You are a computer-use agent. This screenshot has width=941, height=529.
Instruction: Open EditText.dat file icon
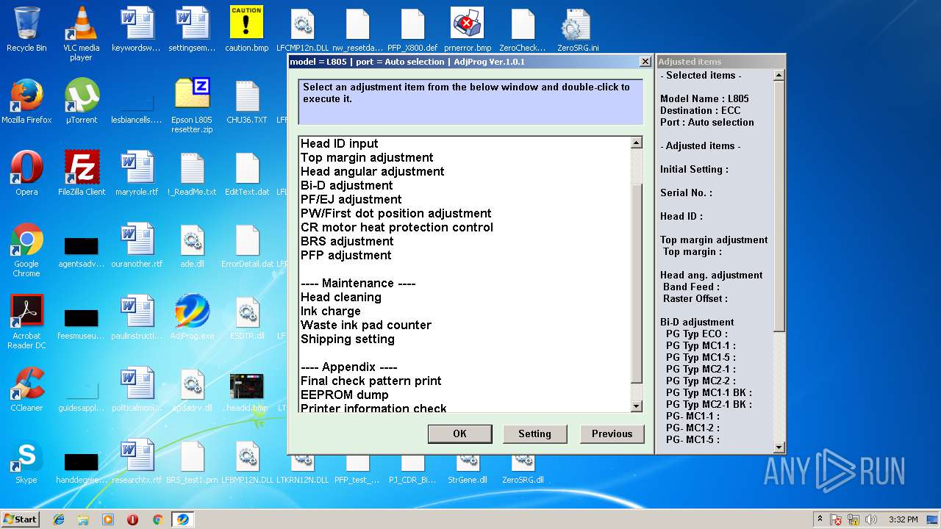(247, 173)
